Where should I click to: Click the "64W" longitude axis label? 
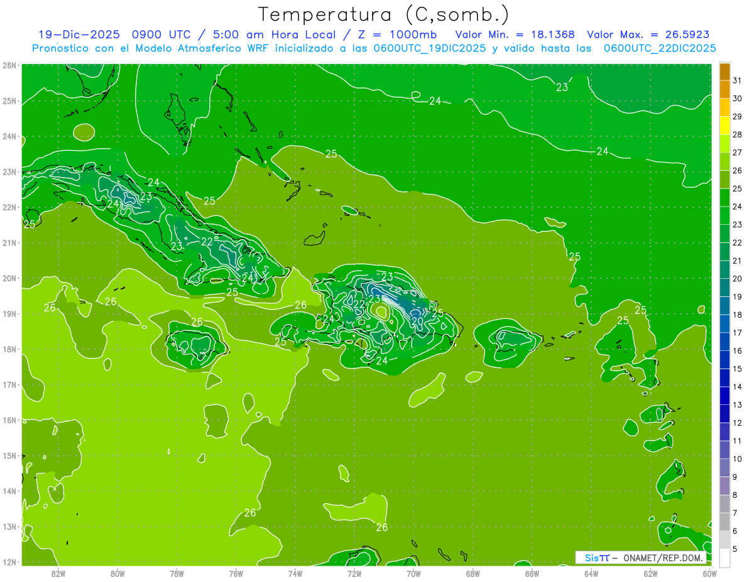(591, 573)
